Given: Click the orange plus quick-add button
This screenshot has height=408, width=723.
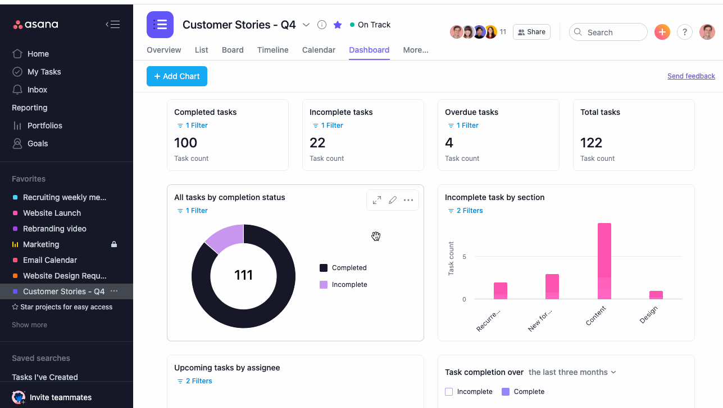Looking at the screenshot, I should pos(662,32).
